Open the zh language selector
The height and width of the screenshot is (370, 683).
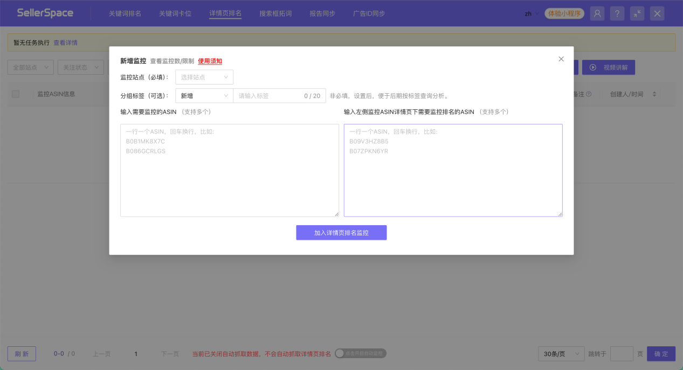[x=530, y=13]
